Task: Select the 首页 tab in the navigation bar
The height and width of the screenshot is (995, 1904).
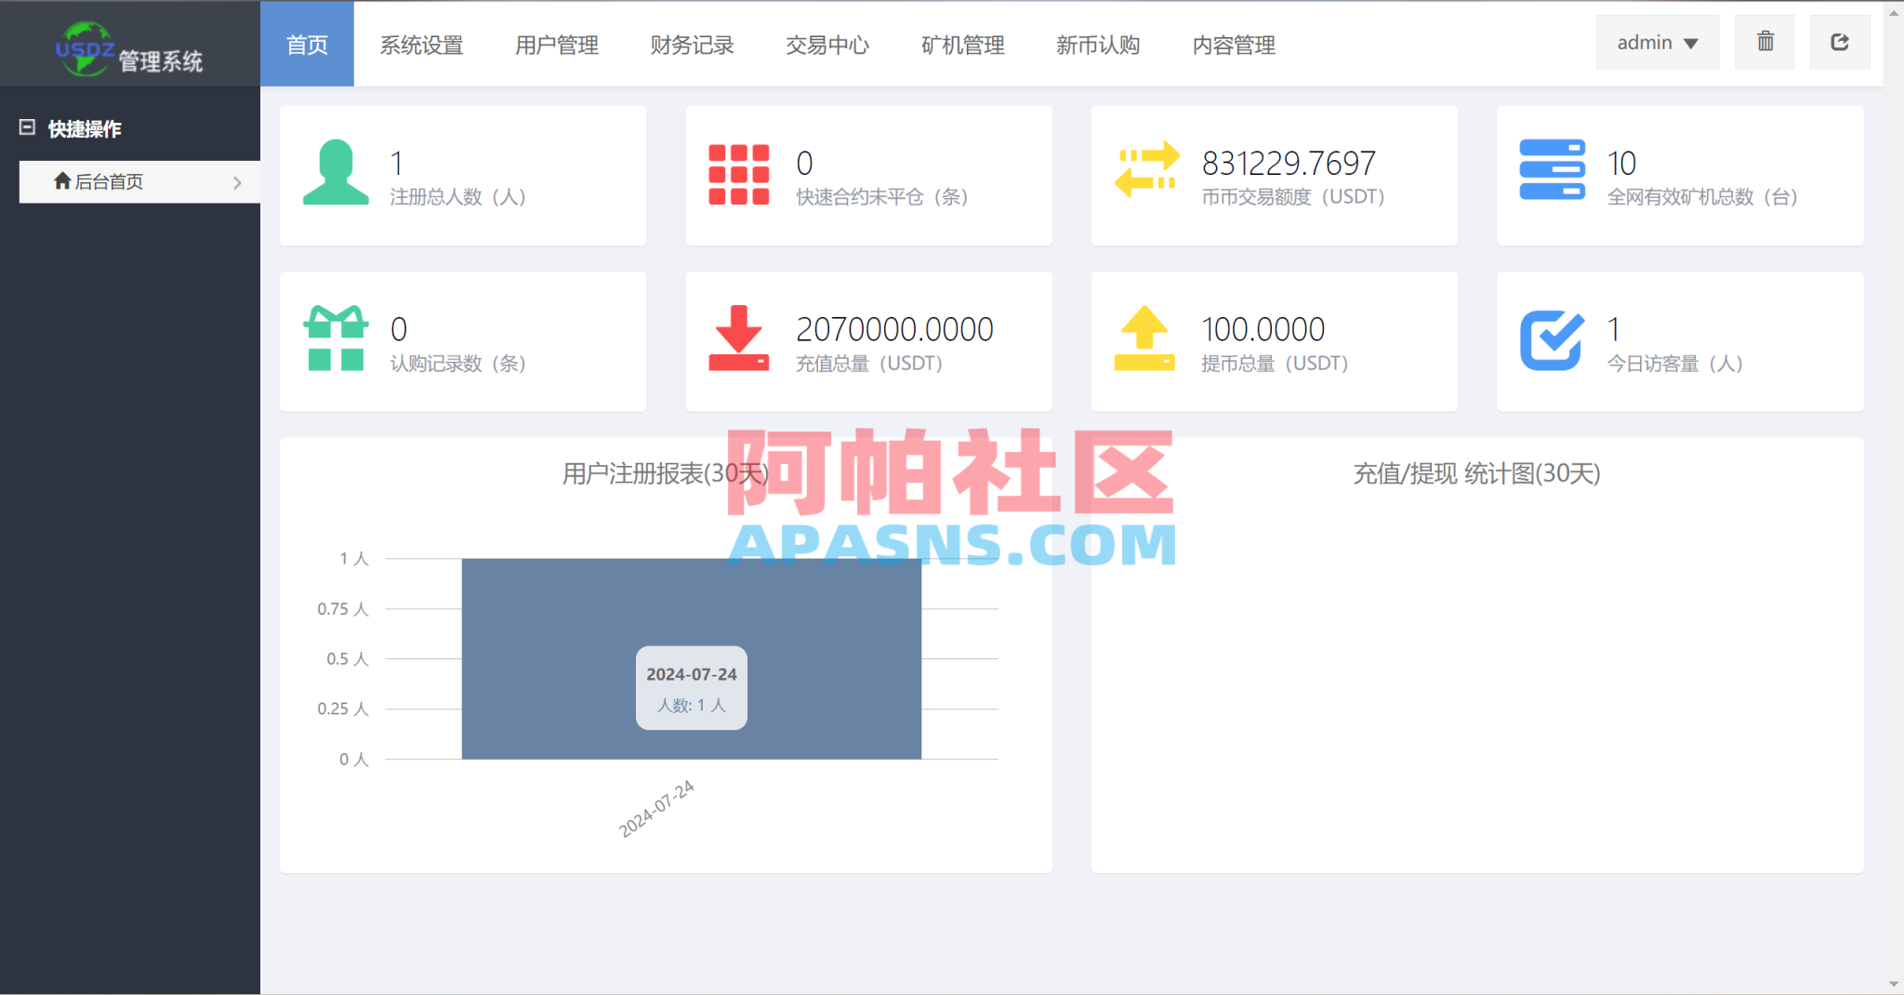Action: (307, 45)
